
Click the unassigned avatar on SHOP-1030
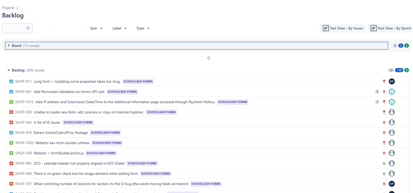pos(391,143)
